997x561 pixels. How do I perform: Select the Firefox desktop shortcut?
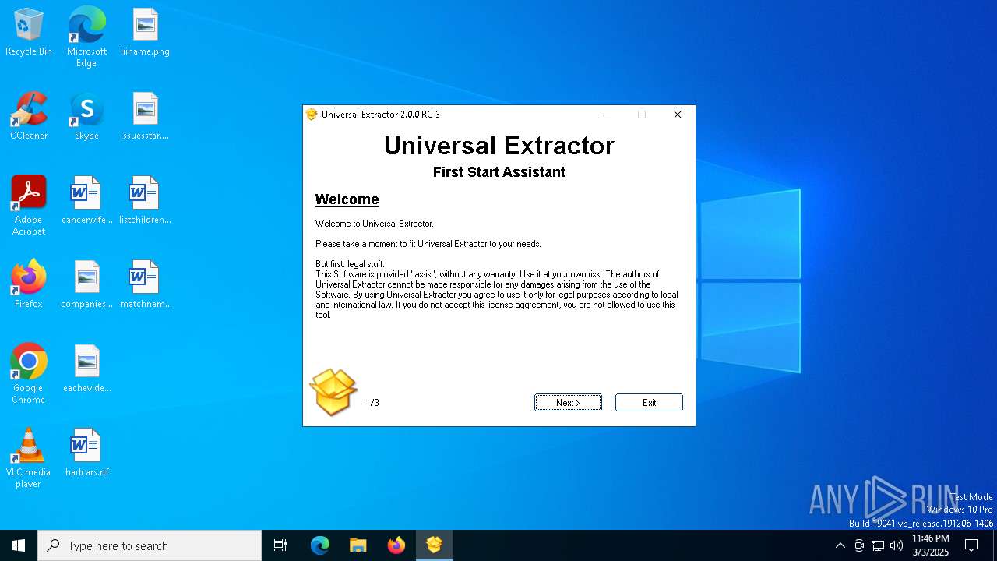(29, 284)
